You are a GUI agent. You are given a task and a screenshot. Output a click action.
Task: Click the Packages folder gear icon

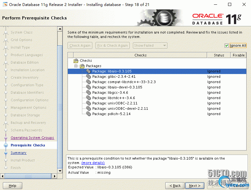point(82,66)
